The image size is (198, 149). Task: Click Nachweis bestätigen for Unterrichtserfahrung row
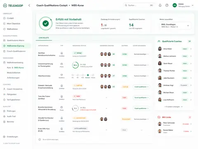[x=141, y=65]
